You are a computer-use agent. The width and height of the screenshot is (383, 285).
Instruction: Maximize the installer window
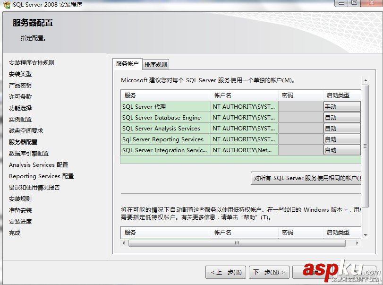coord(354,3)
